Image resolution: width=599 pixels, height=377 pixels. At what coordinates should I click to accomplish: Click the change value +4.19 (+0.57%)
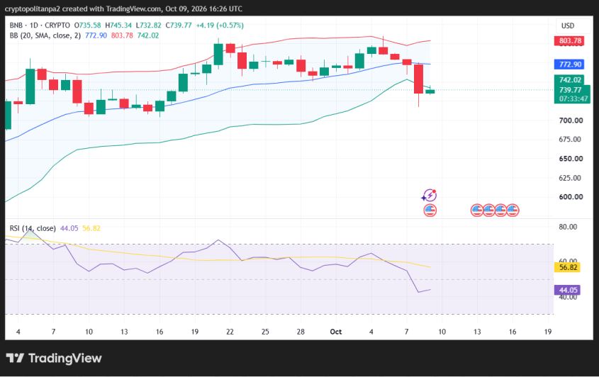pyautogui.click(x=220, y=26)
